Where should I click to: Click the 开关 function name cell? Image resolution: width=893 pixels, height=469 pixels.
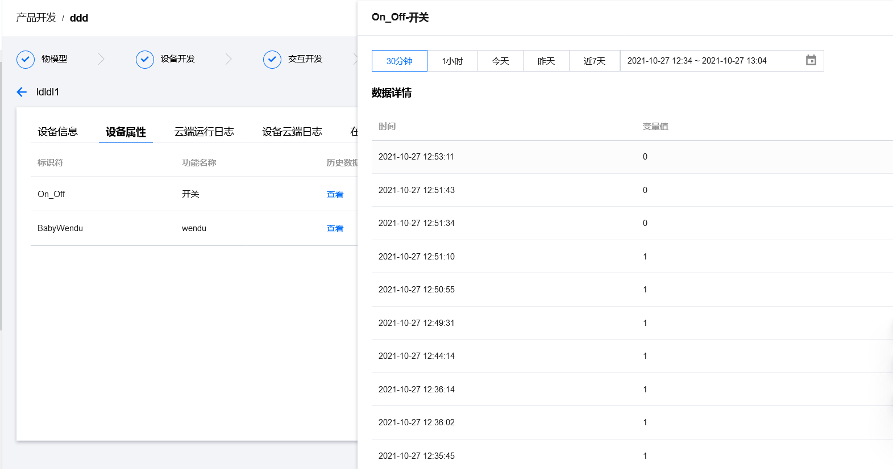coord(190,194)
